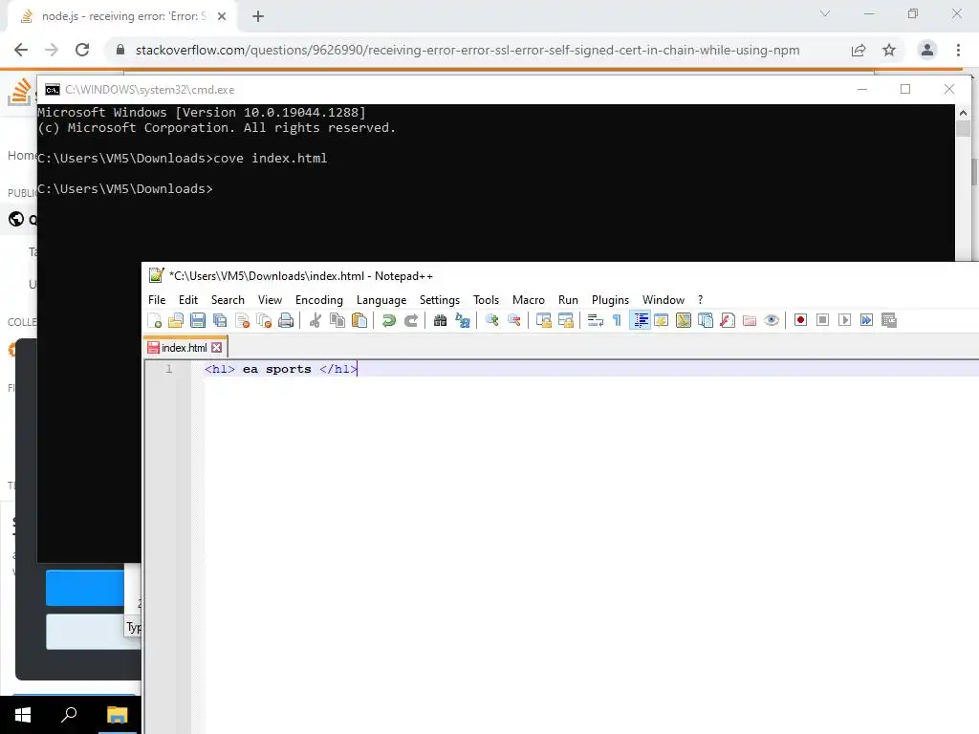Zoom out with magnifier minus icon

513,320
